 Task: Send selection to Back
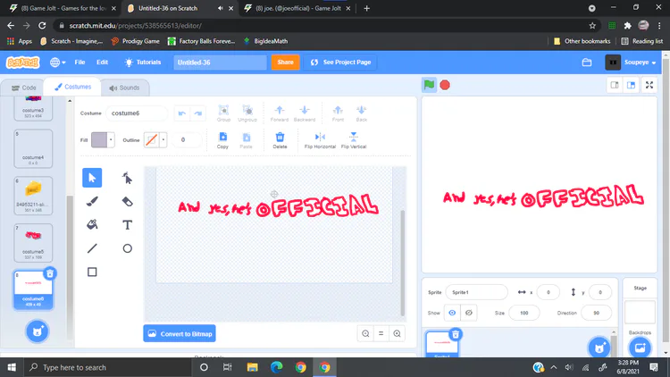pos(362,113)
